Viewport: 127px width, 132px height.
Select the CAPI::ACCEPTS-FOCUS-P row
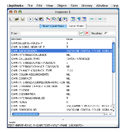point(61,43)
